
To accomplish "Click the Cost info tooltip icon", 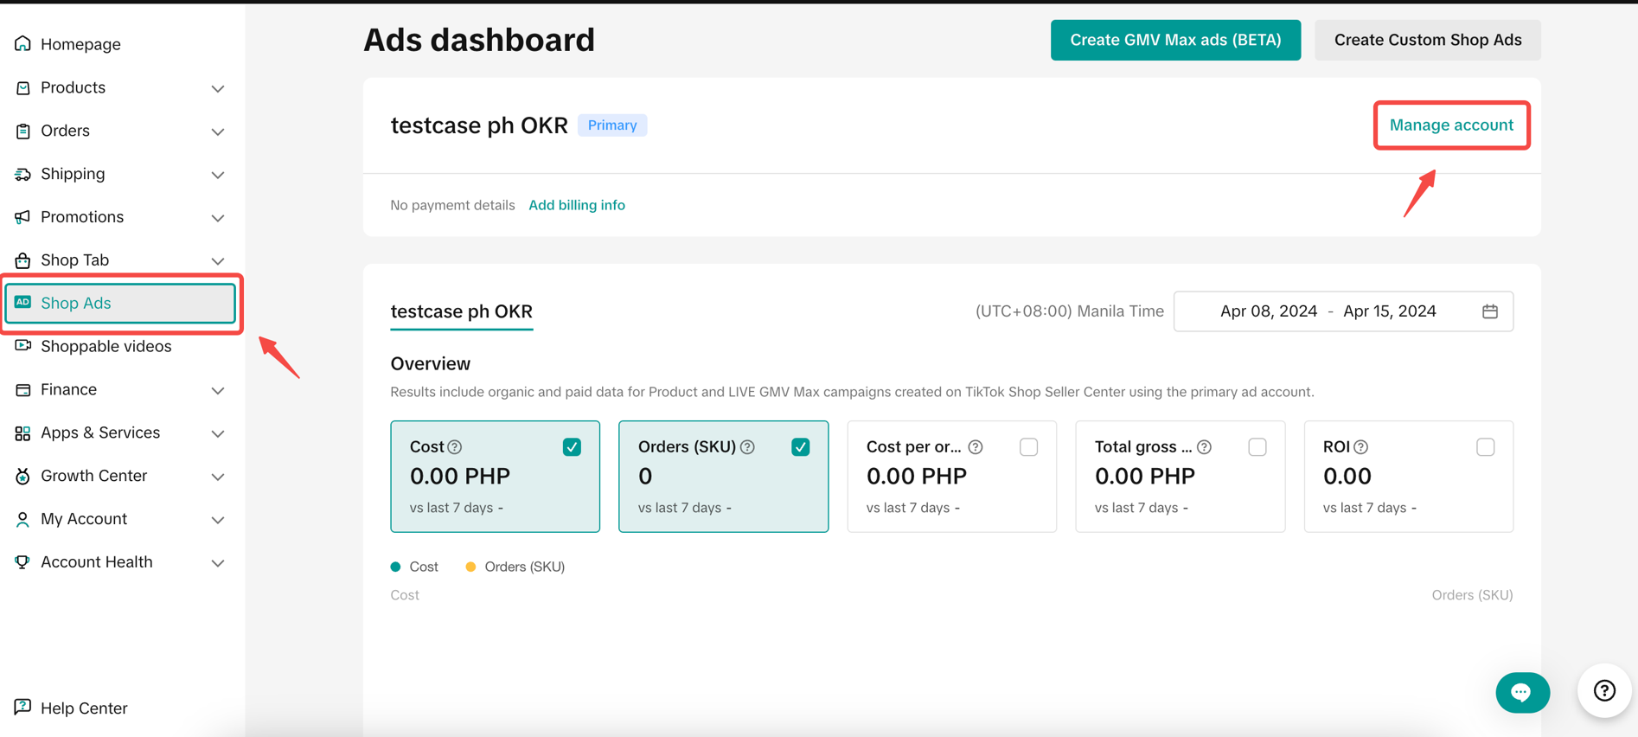I will pos(455,447).
